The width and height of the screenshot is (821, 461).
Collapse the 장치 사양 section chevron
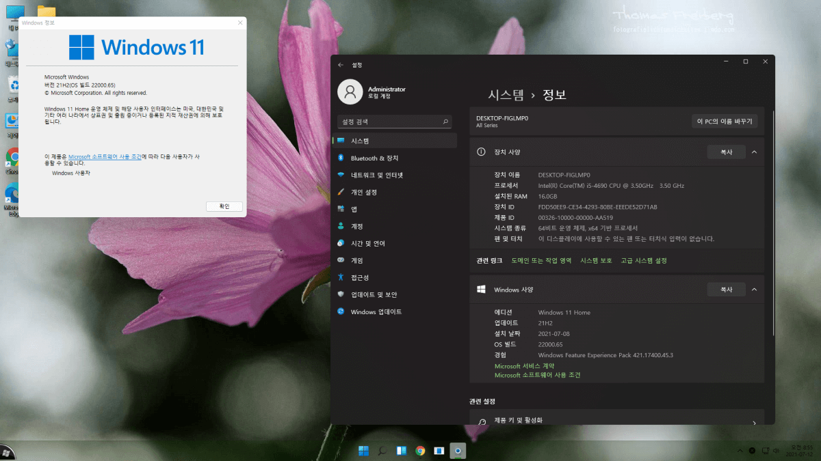point(754,152)
